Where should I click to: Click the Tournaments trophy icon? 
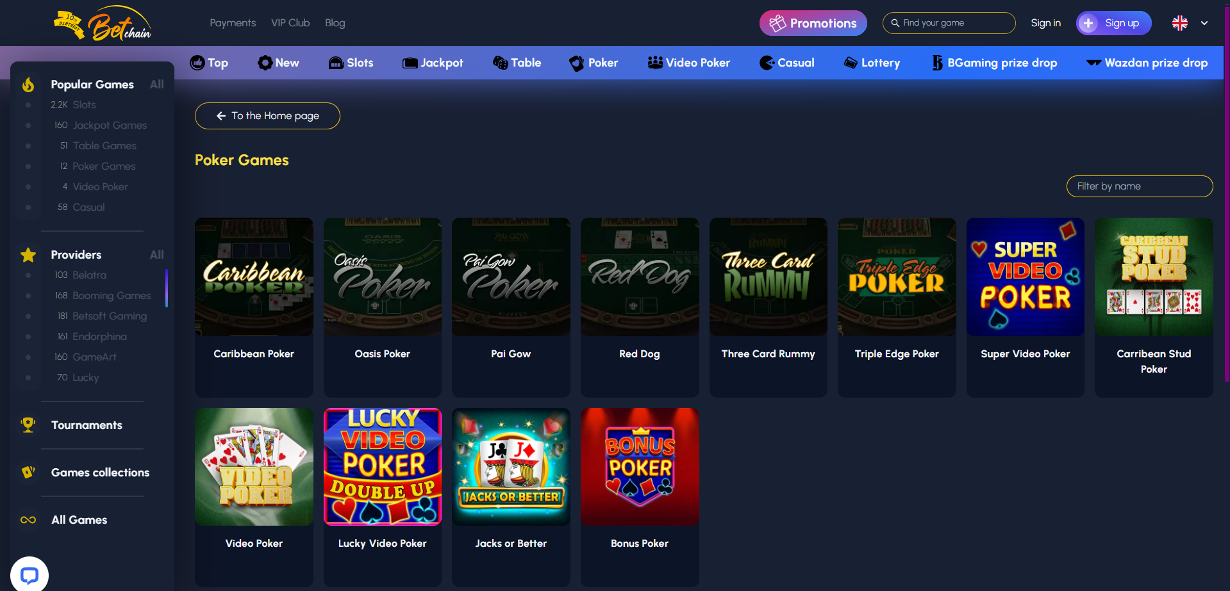[x=28, y=425]
